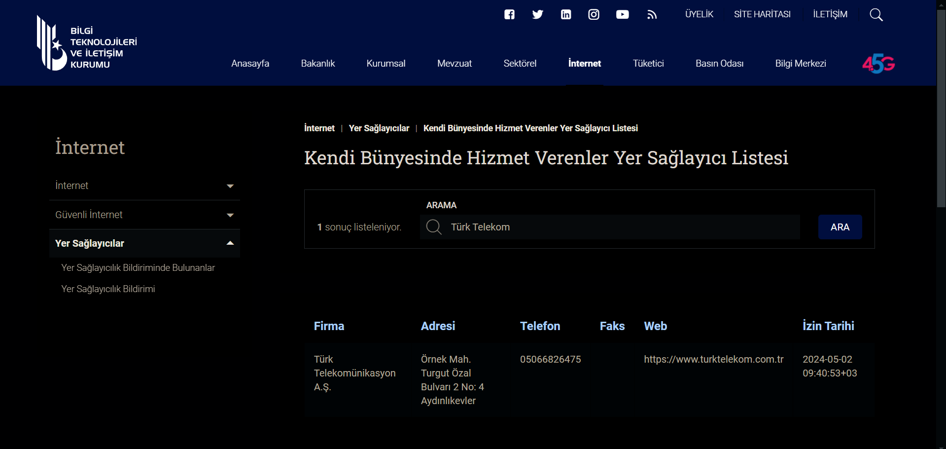Click the İnternet breadcrumb link
This screenshot has height=449, width=946.
pyautogui.click(x=319, y=128)
